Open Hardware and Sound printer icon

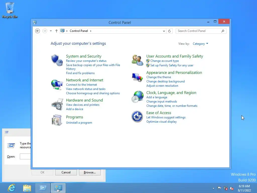(57, 104)
